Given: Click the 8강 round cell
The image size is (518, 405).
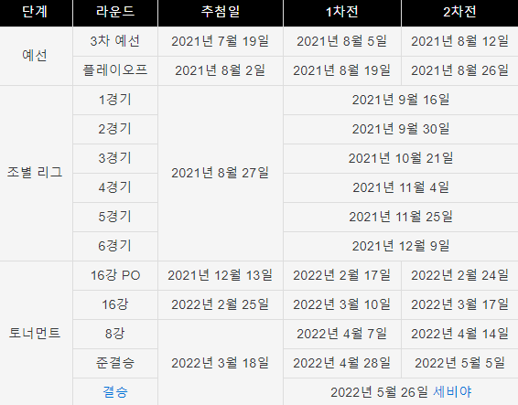Looking at the screenshot, I should click(x=115, y=334).
